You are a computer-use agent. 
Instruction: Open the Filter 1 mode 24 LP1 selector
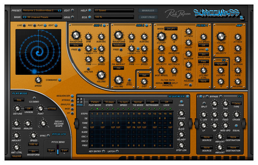[171, 29]
